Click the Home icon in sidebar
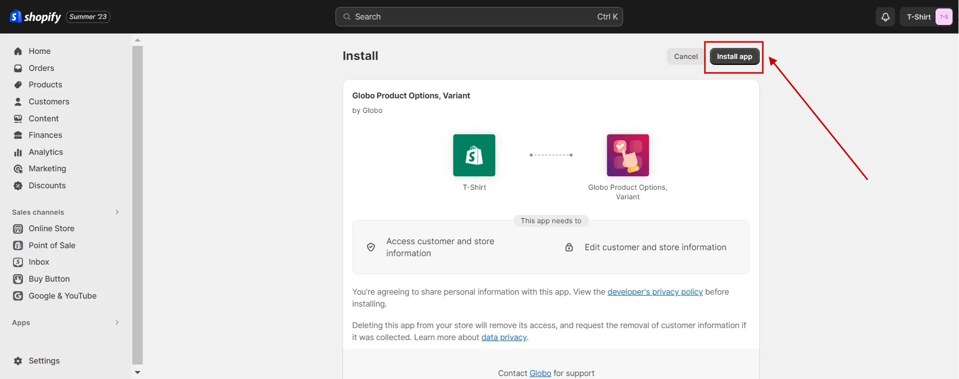The image size is (959, 379). (18, 51)
